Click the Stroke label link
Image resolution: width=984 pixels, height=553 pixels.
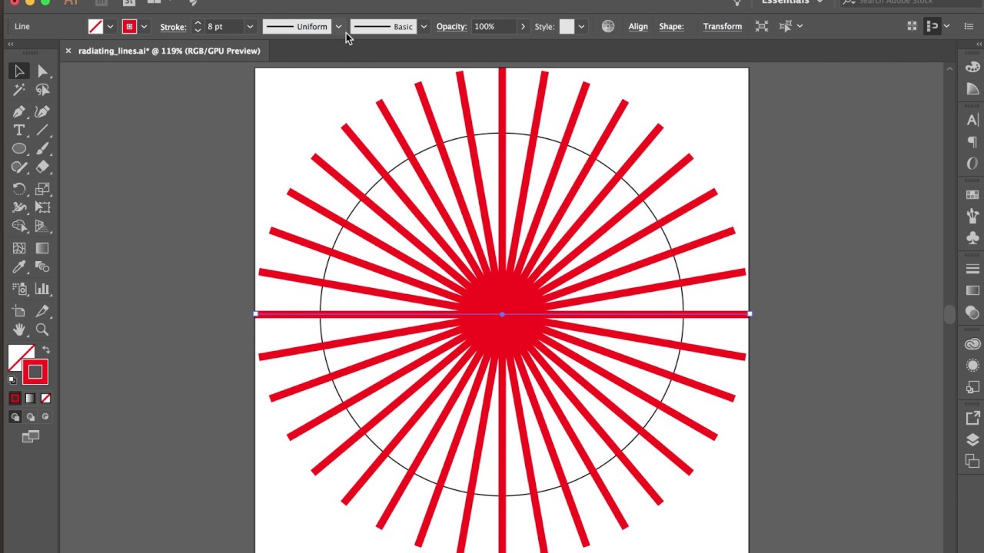click(x=173, y=27)
